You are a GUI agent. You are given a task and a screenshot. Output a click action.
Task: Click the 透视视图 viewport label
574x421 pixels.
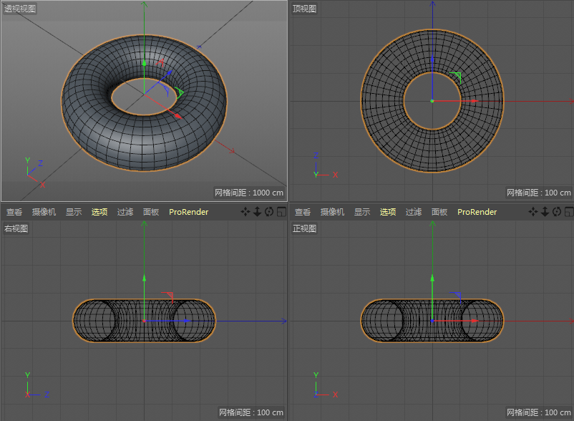(20, 9)
